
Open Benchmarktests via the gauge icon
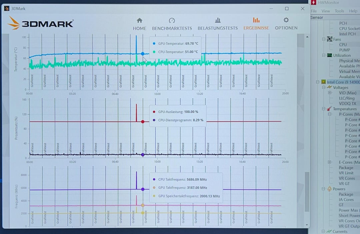tap(172, 21)
